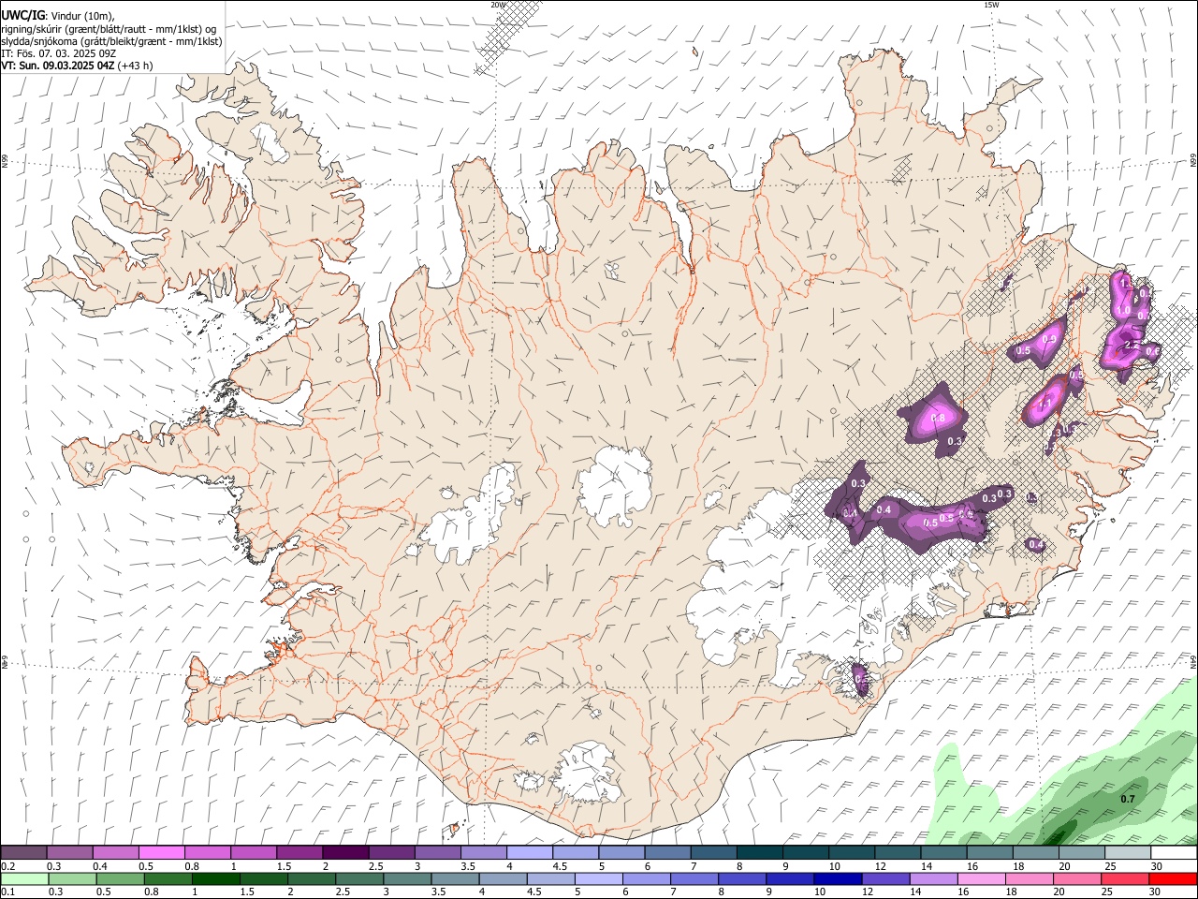The height and width of the screenshot is (899, 1198).
Task: Click the purple swatch starting at 1.5 in upper legend
Action: click(x=299, y=853)
